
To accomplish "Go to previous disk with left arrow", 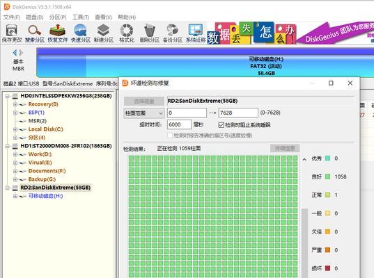I will (x=15, y=53).
